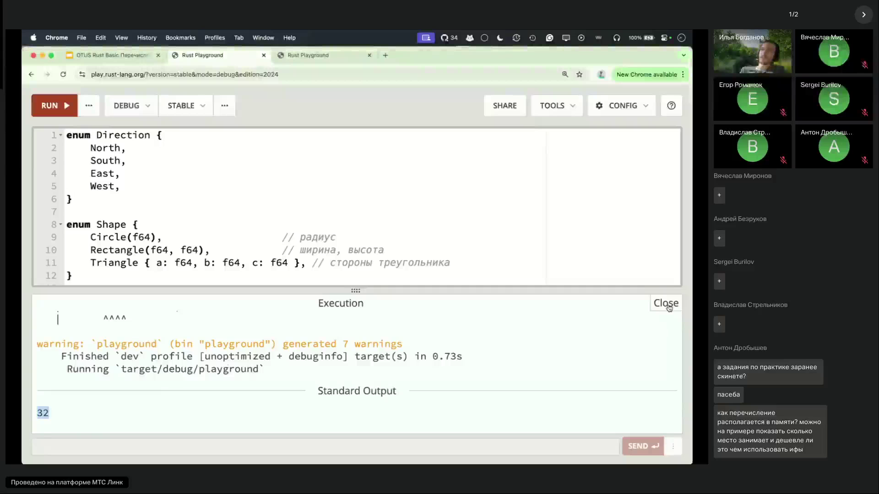Expand the TOOLS dropdown menu
The width and height of the screenshot is (879, 494).
pyautogui.click(x=557, y=106)
